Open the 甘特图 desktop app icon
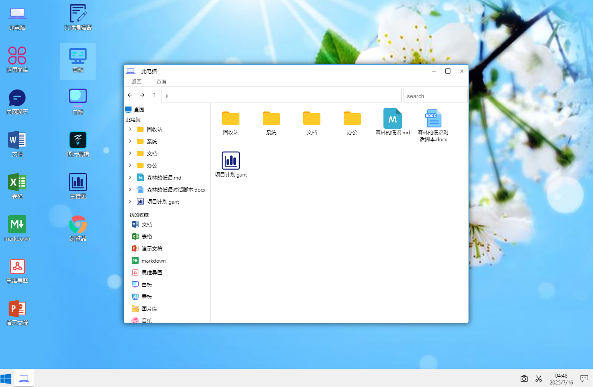 (78, 186)
